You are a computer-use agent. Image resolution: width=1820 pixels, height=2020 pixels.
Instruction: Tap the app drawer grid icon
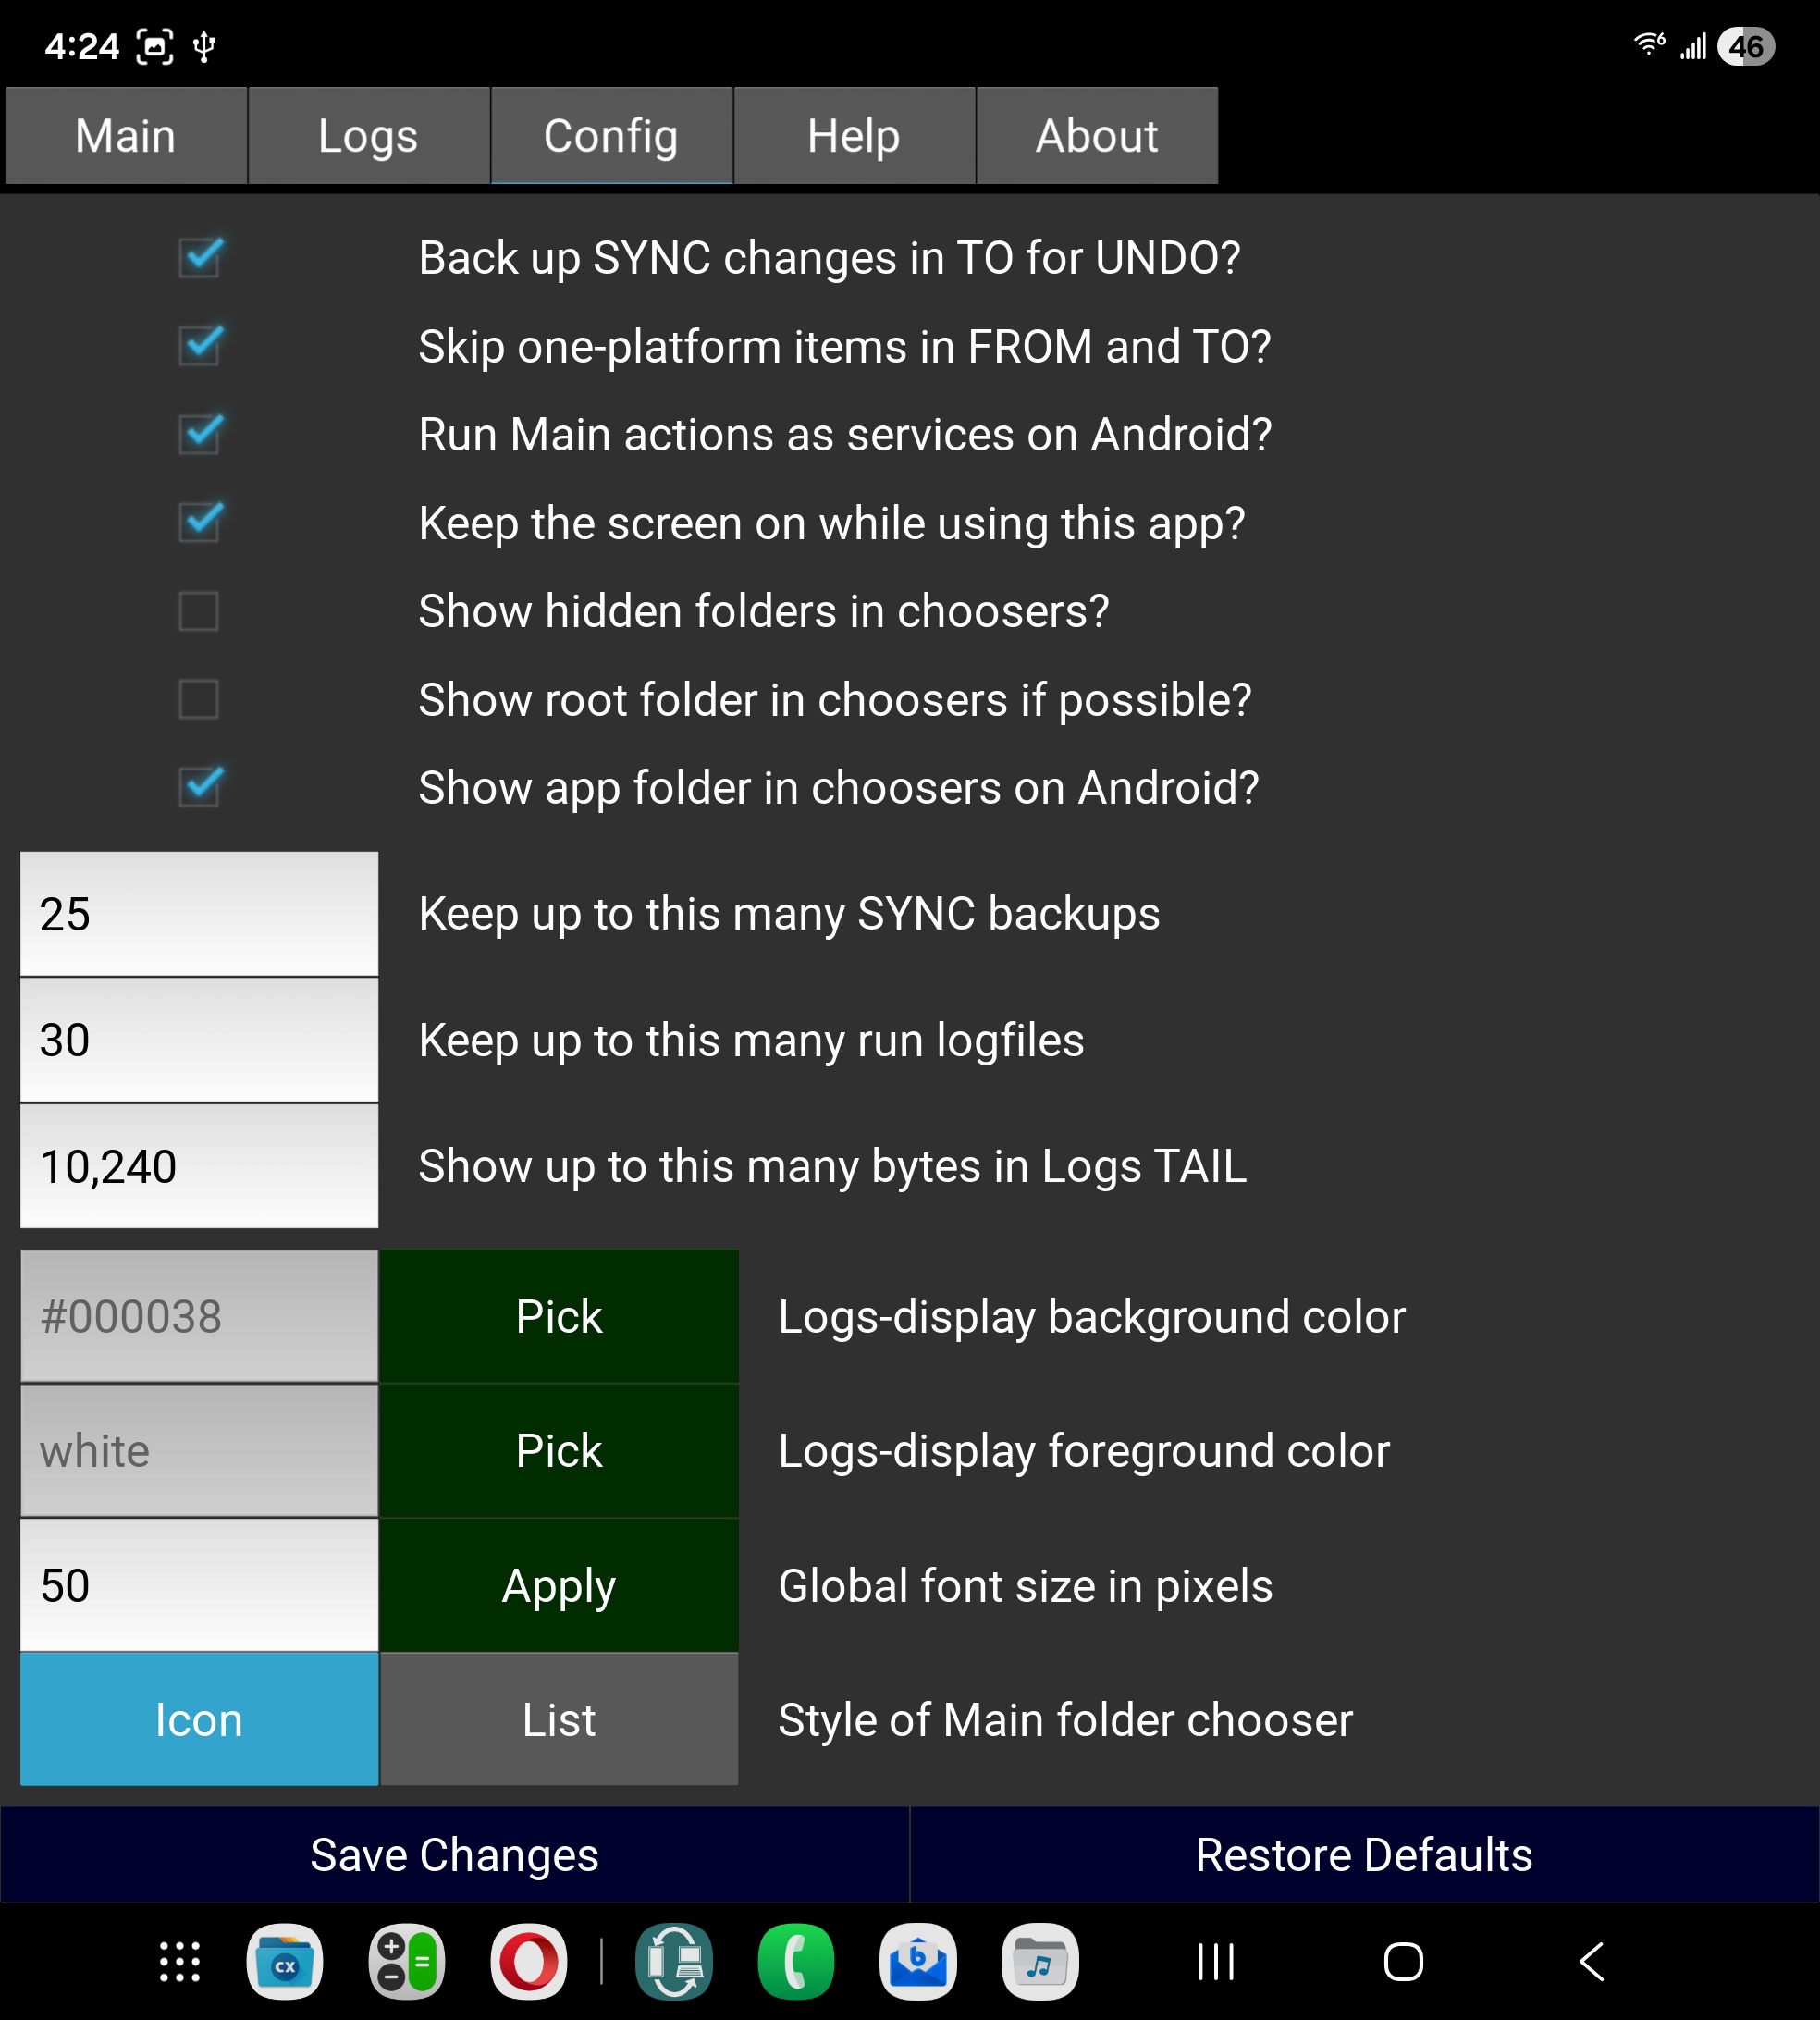[180, 1961]
